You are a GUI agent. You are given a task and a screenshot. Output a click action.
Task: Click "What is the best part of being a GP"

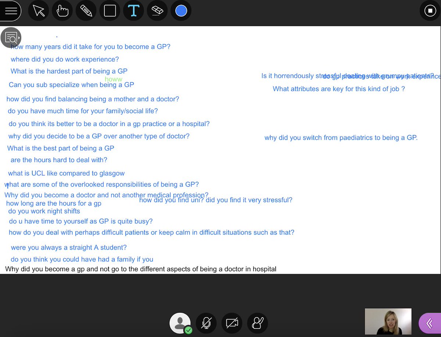(61, 148)
